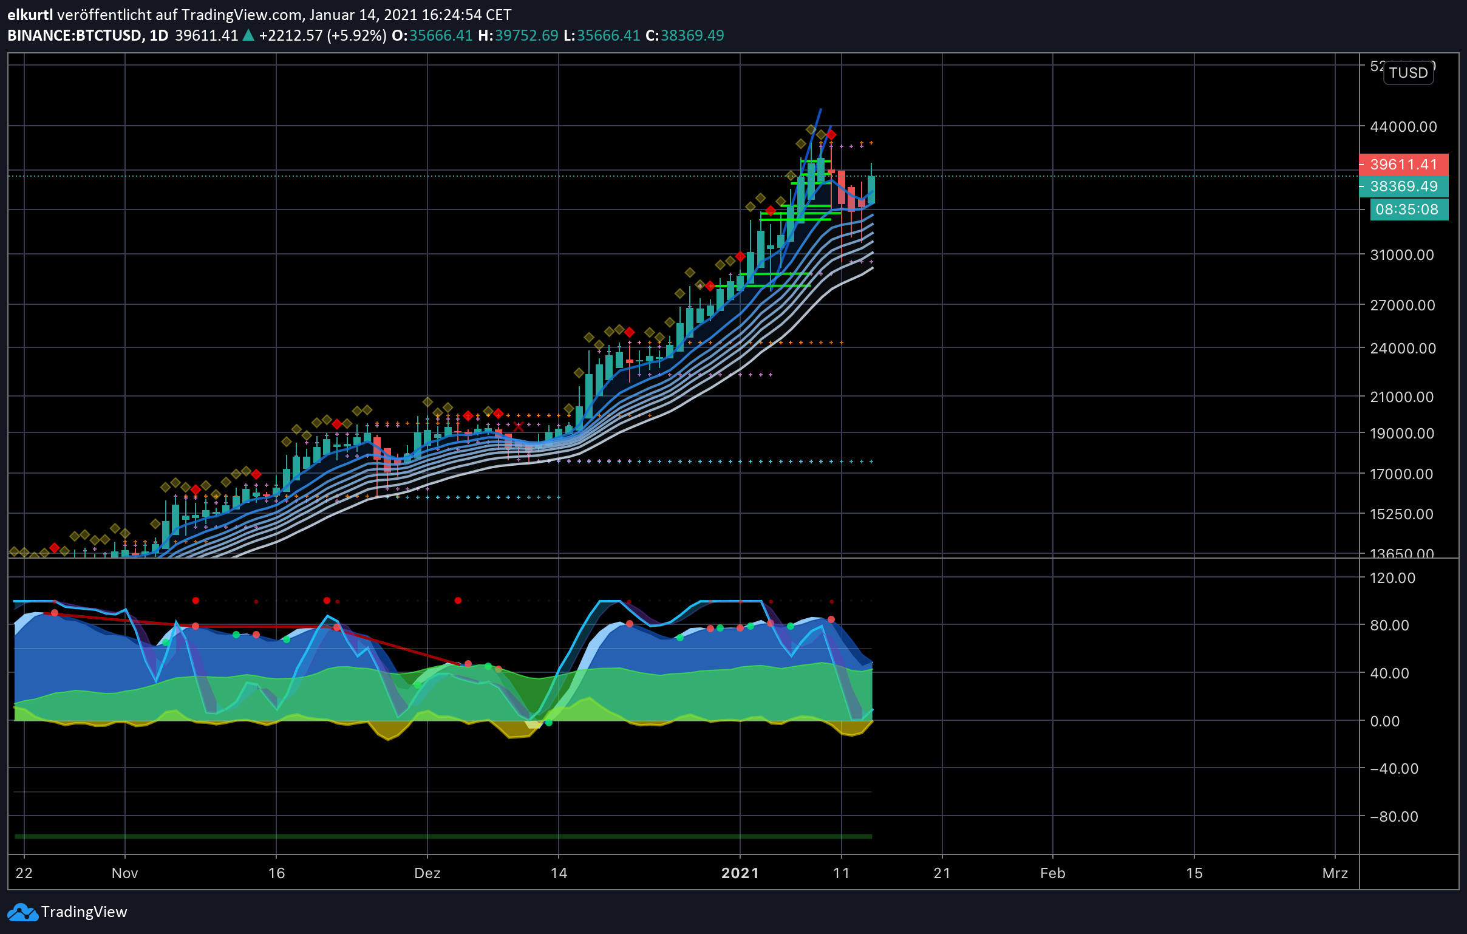The image size is (1467, 934).
Task: Click the 08:35:08 candle countdown tag
Action: (1409, 210)
